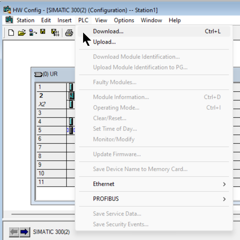Click slot number 5 in the rack
The width and height of the screenshot is (240, 240).
pos(40,130)
